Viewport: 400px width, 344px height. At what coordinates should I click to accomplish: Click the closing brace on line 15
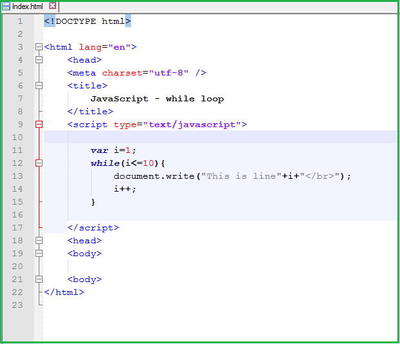(93, 202)
